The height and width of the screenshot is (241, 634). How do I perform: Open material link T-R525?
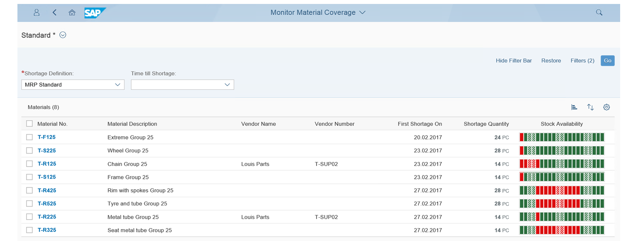click(x=47, y=203)
